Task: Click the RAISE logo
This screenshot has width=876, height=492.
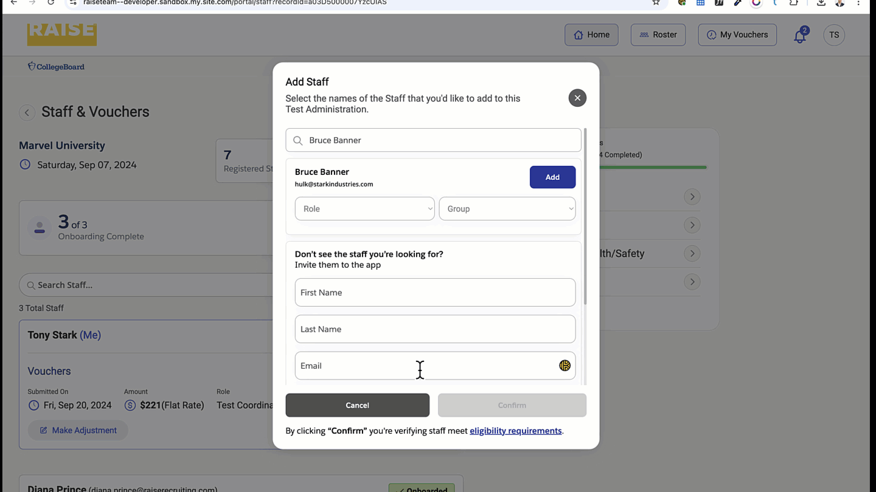Action: pyautogui.click(x=61, y=34)
